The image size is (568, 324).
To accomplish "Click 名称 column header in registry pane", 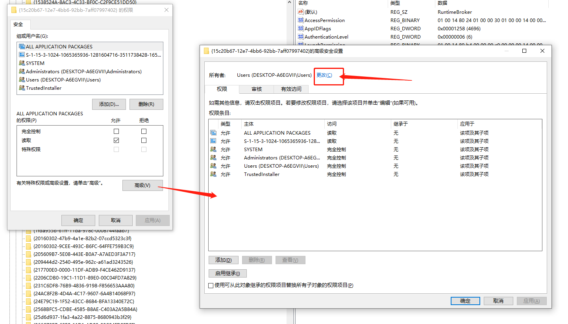I will pyautogui.click(x=342, y=3).
